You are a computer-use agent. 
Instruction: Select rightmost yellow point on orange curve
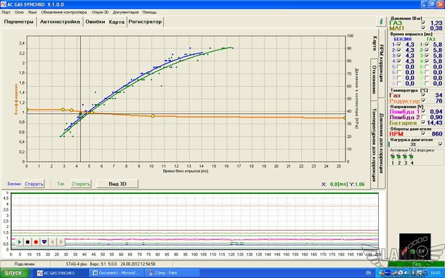click(x=153, y=116)
